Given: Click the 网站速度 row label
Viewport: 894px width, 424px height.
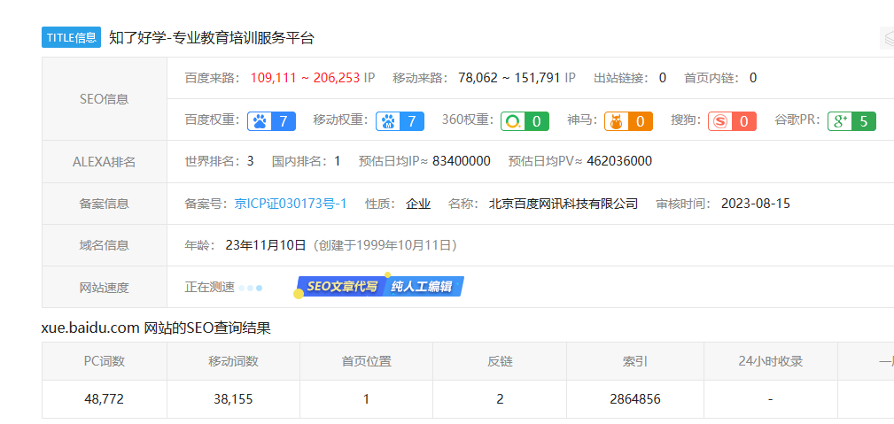Looking at the screenshot, I should point(105,287).
